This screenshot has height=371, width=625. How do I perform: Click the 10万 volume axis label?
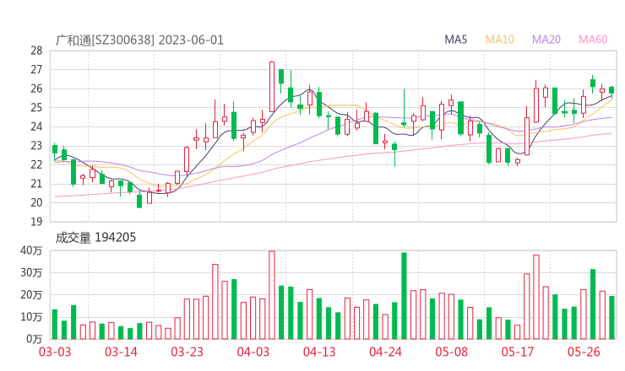pos(31,317)
